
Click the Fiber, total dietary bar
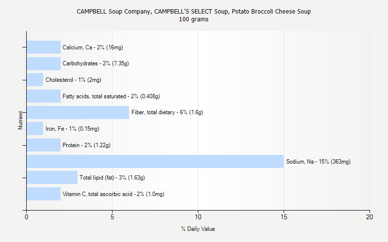(x=78, y=112)
